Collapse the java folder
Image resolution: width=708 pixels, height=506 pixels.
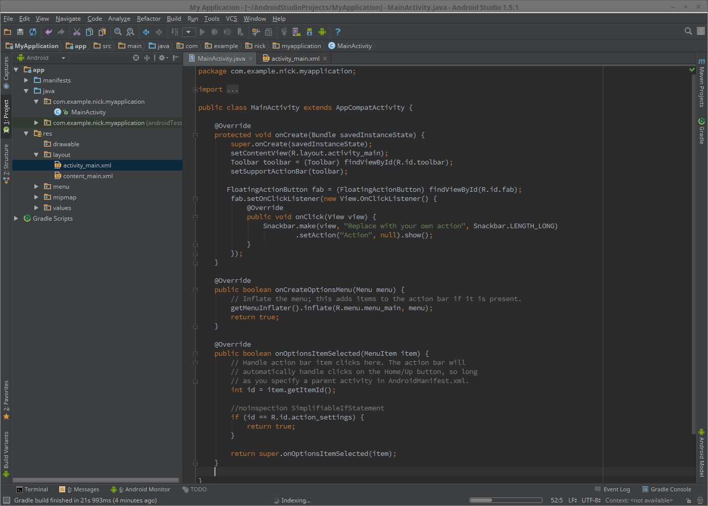[x=26, y=91]
